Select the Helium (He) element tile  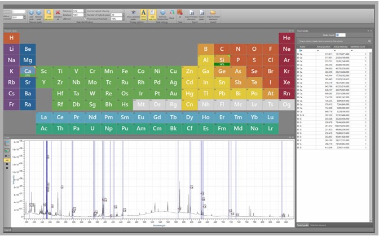click(x=287, y=38)
